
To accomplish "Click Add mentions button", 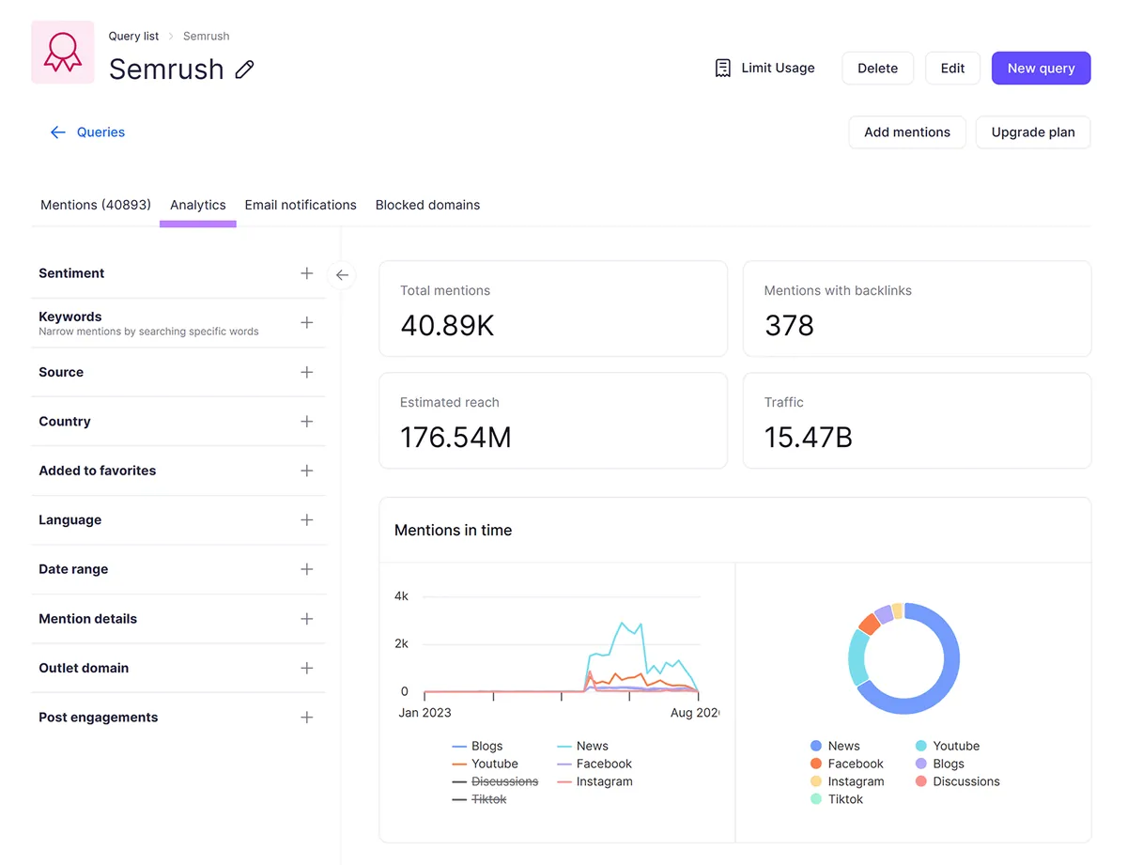I will click(907, 132).
